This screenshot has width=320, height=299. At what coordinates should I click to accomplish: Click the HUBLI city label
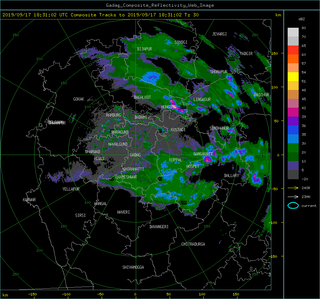[99, 159]
